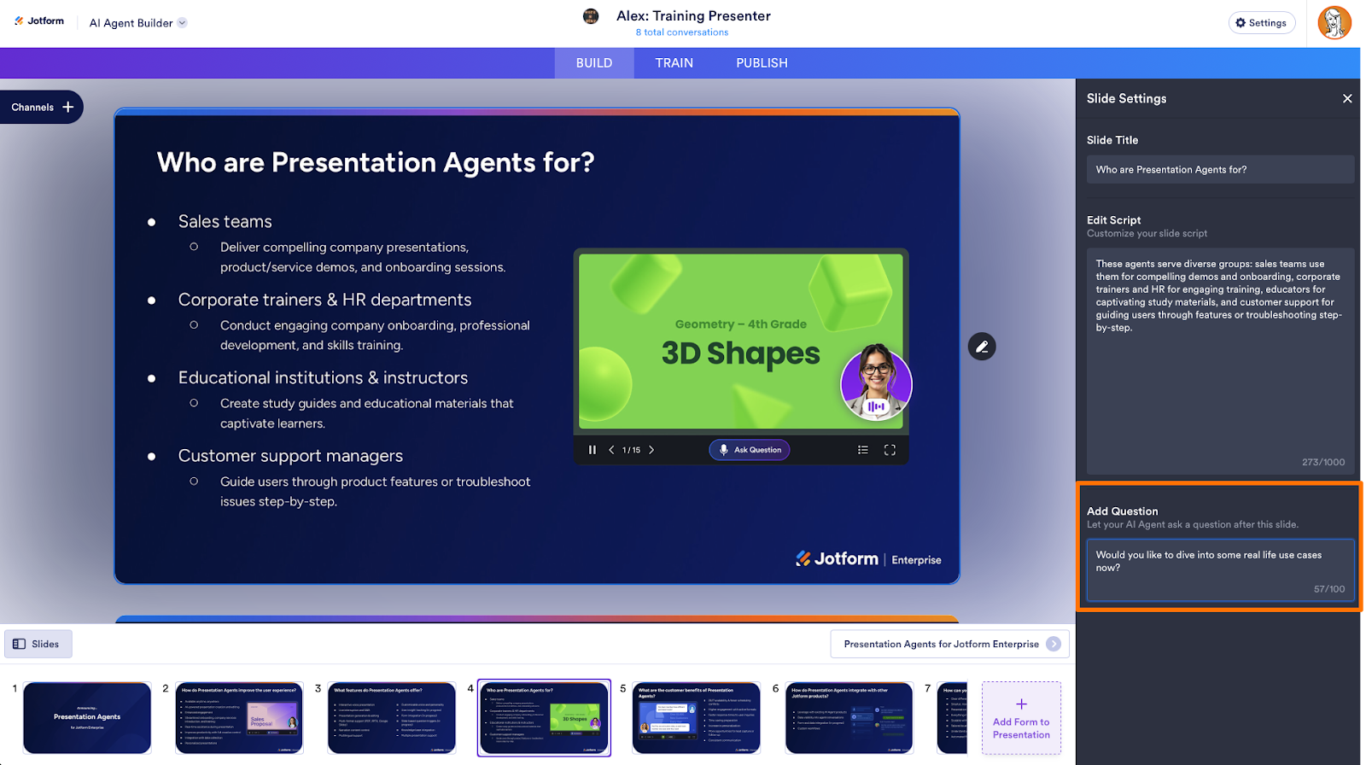The width and height of the screenshot is (1366, 765).
Task: Click the Sales teams bullet text
Action: tap(225, 222)
